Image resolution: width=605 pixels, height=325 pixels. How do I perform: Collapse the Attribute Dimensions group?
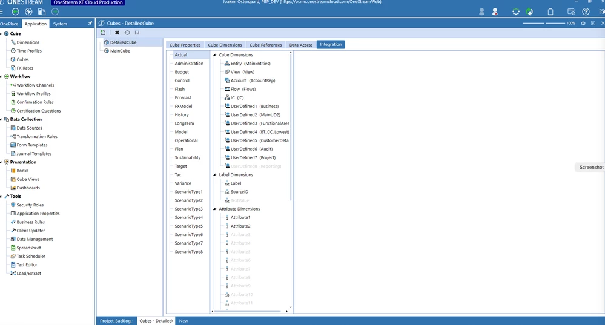[x=214, y=209]
